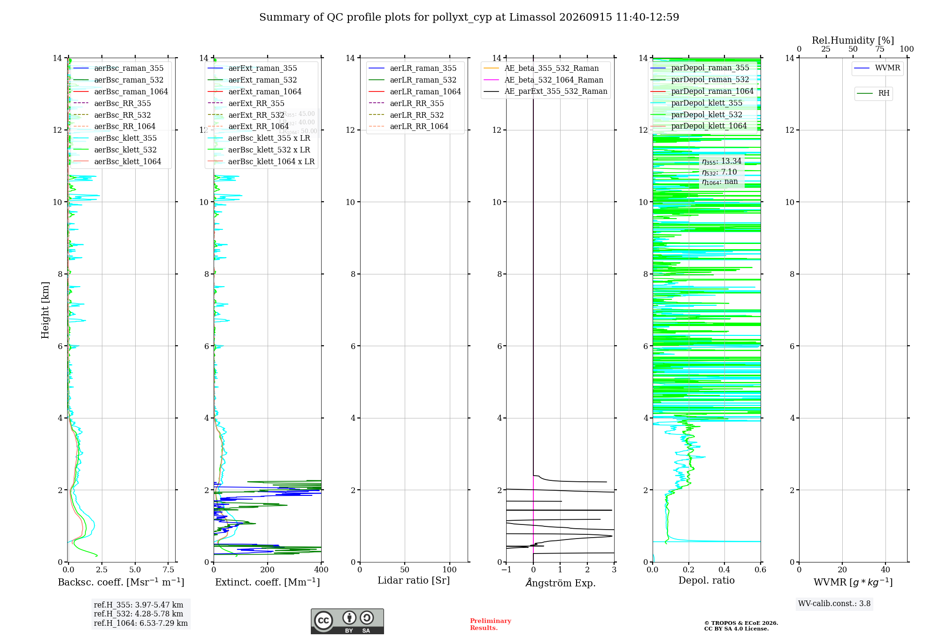
Task: Click the Depol. ratio axis label
Action: (x=707, y=581)
